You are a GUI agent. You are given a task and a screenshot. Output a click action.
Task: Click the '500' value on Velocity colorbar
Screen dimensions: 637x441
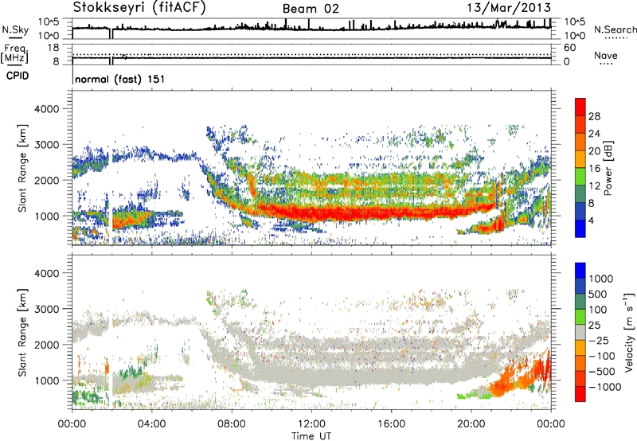(x=598, y=294)
